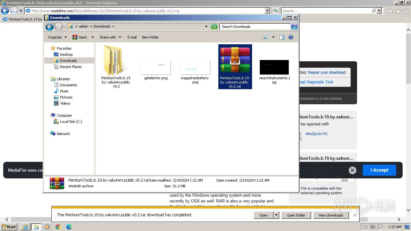Click Repair your download link
Screen dimensions: 411x231
[x=327, y=73]
